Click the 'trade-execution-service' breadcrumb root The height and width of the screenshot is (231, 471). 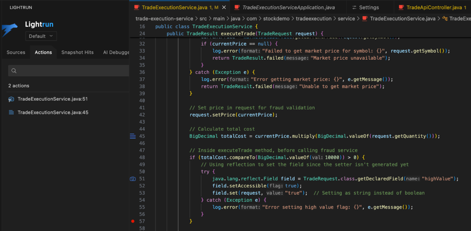pyautogui.click(x=164, y=18)
